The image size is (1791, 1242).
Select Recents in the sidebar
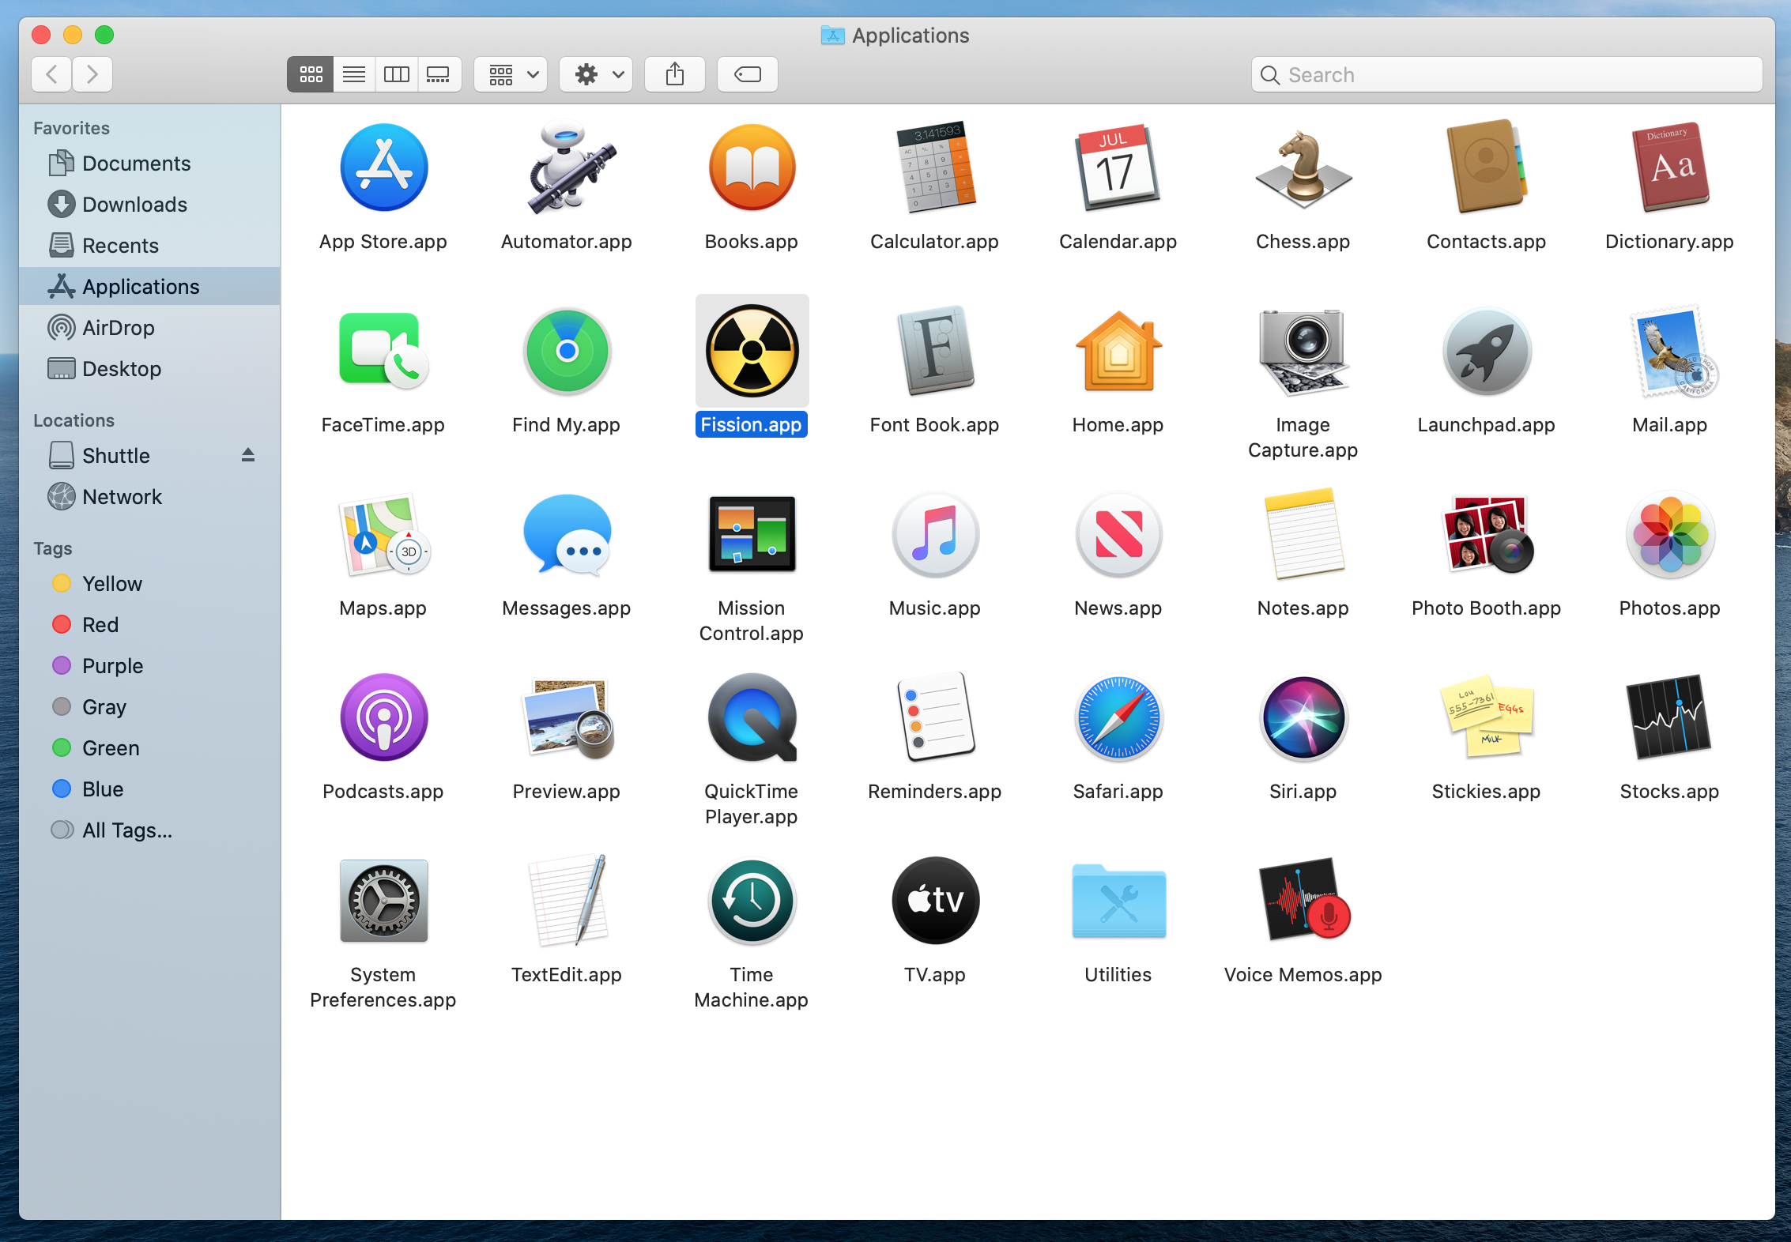click(150, 246)
